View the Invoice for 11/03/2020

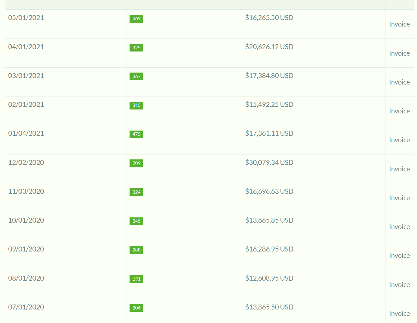point(399,198)
